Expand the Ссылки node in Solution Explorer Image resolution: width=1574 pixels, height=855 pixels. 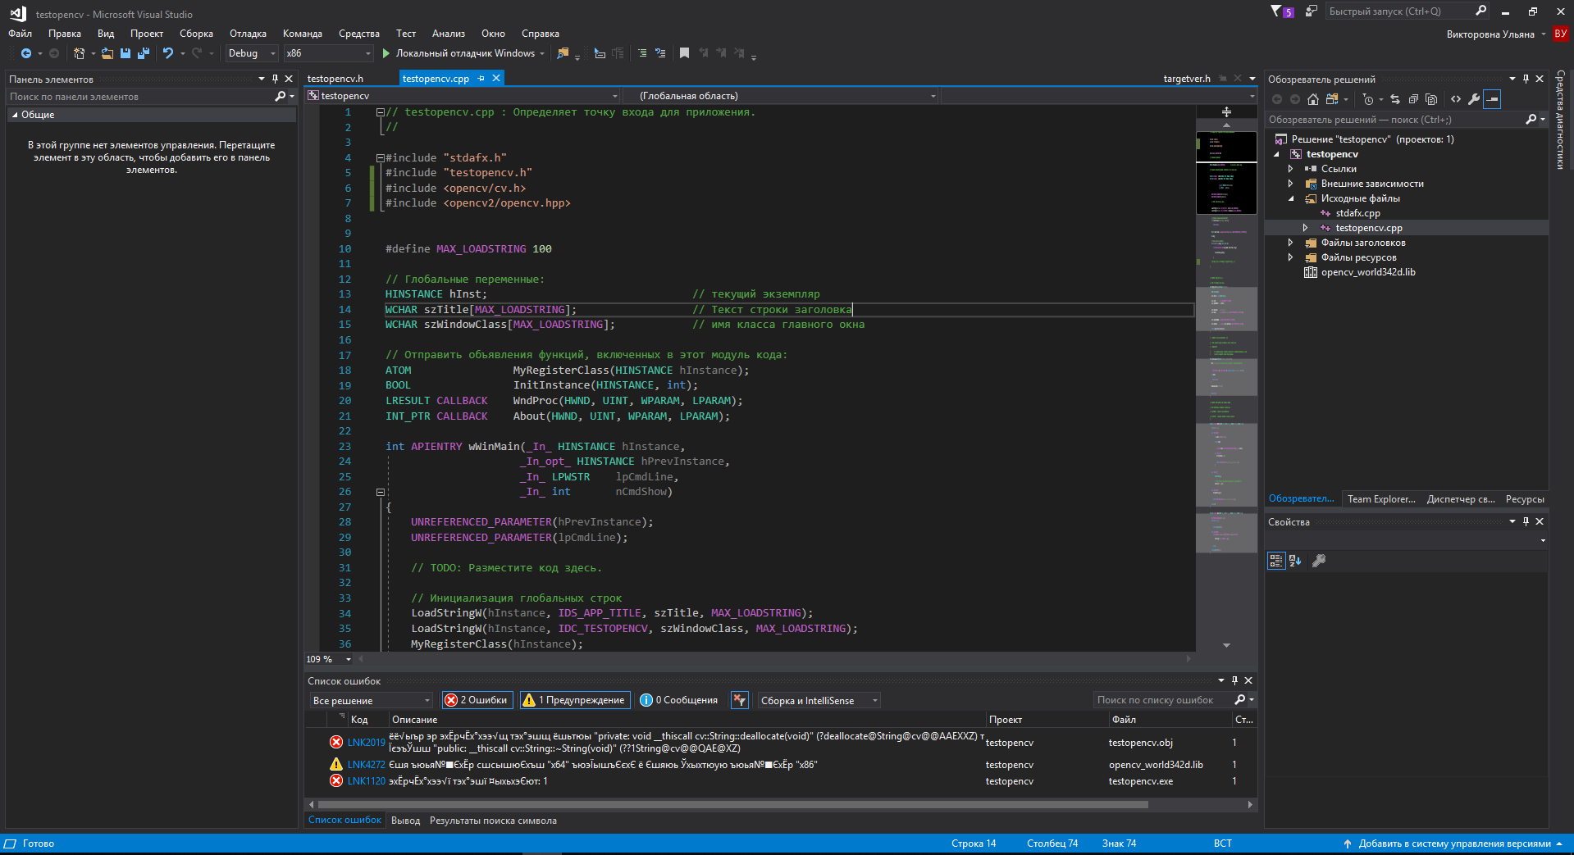(x=1291, y=169)
